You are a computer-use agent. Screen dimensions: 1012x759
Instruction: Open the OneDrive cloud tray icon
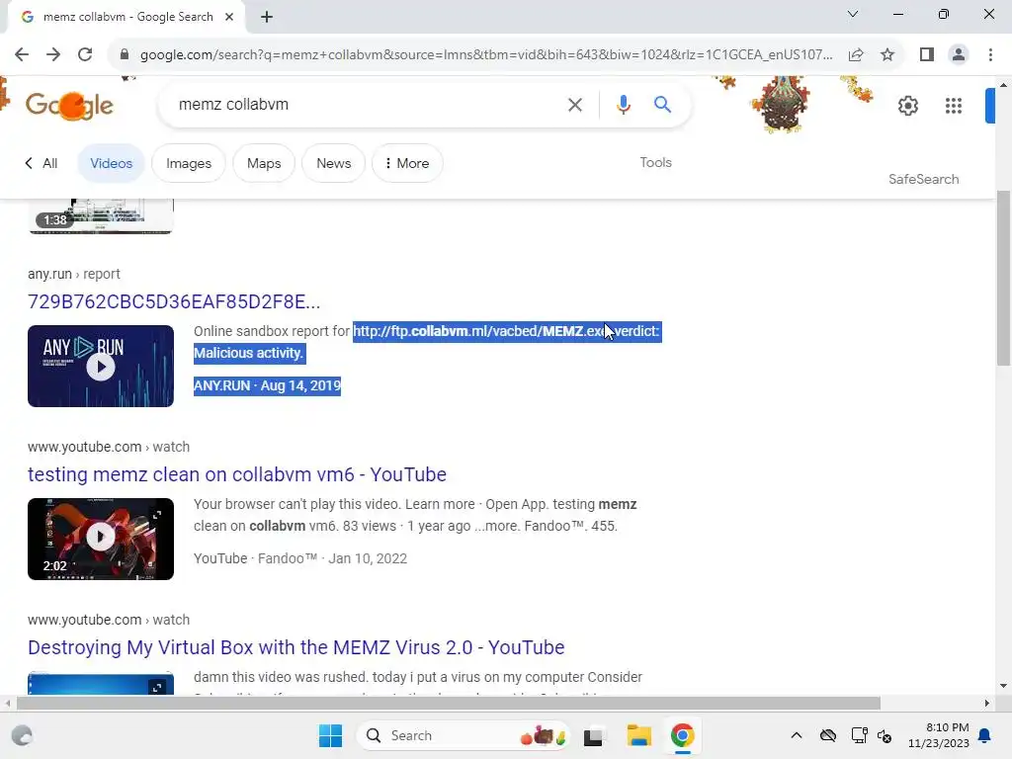pos(828,735)
